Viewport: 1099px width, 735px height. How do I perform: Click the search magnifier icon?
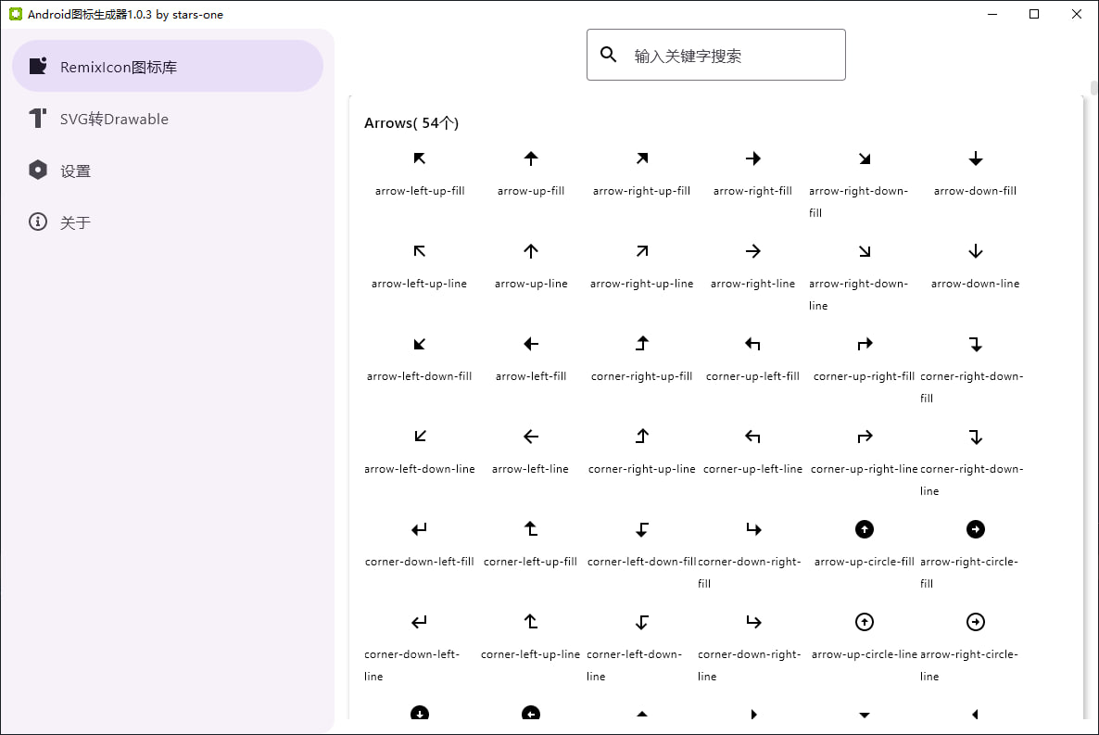609,55
